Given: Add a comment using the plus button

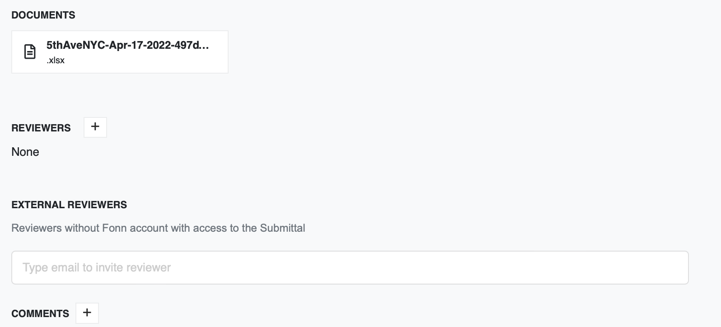Looking at the screenshot, I should (87, 313).
